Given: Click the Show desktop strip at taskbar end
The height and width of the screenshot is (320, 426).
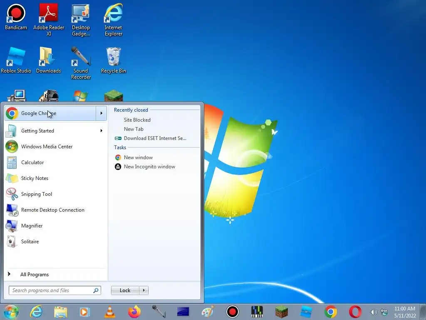Looking at the screenshot, I should [x=423, y=312].
